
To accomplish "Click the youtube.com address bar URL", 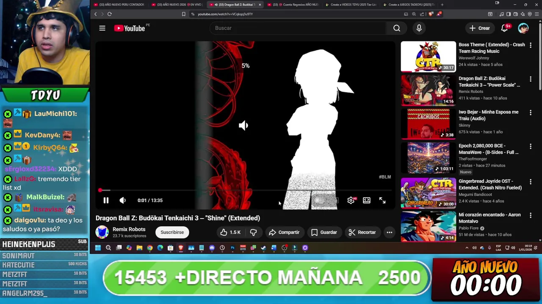I will pyautogui.click(x=225, y=14).
